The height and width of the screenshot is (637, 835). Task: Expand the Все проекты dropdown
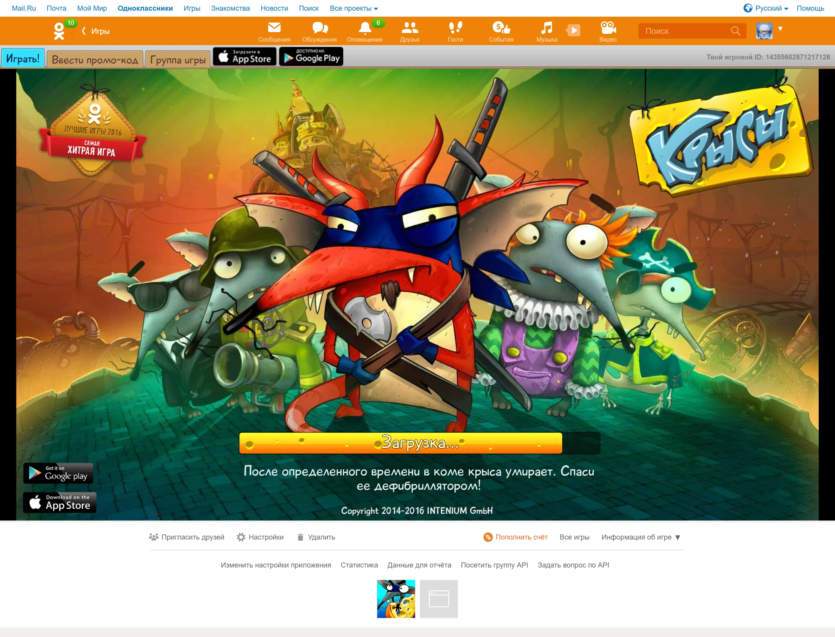click(x=354, y=8)
